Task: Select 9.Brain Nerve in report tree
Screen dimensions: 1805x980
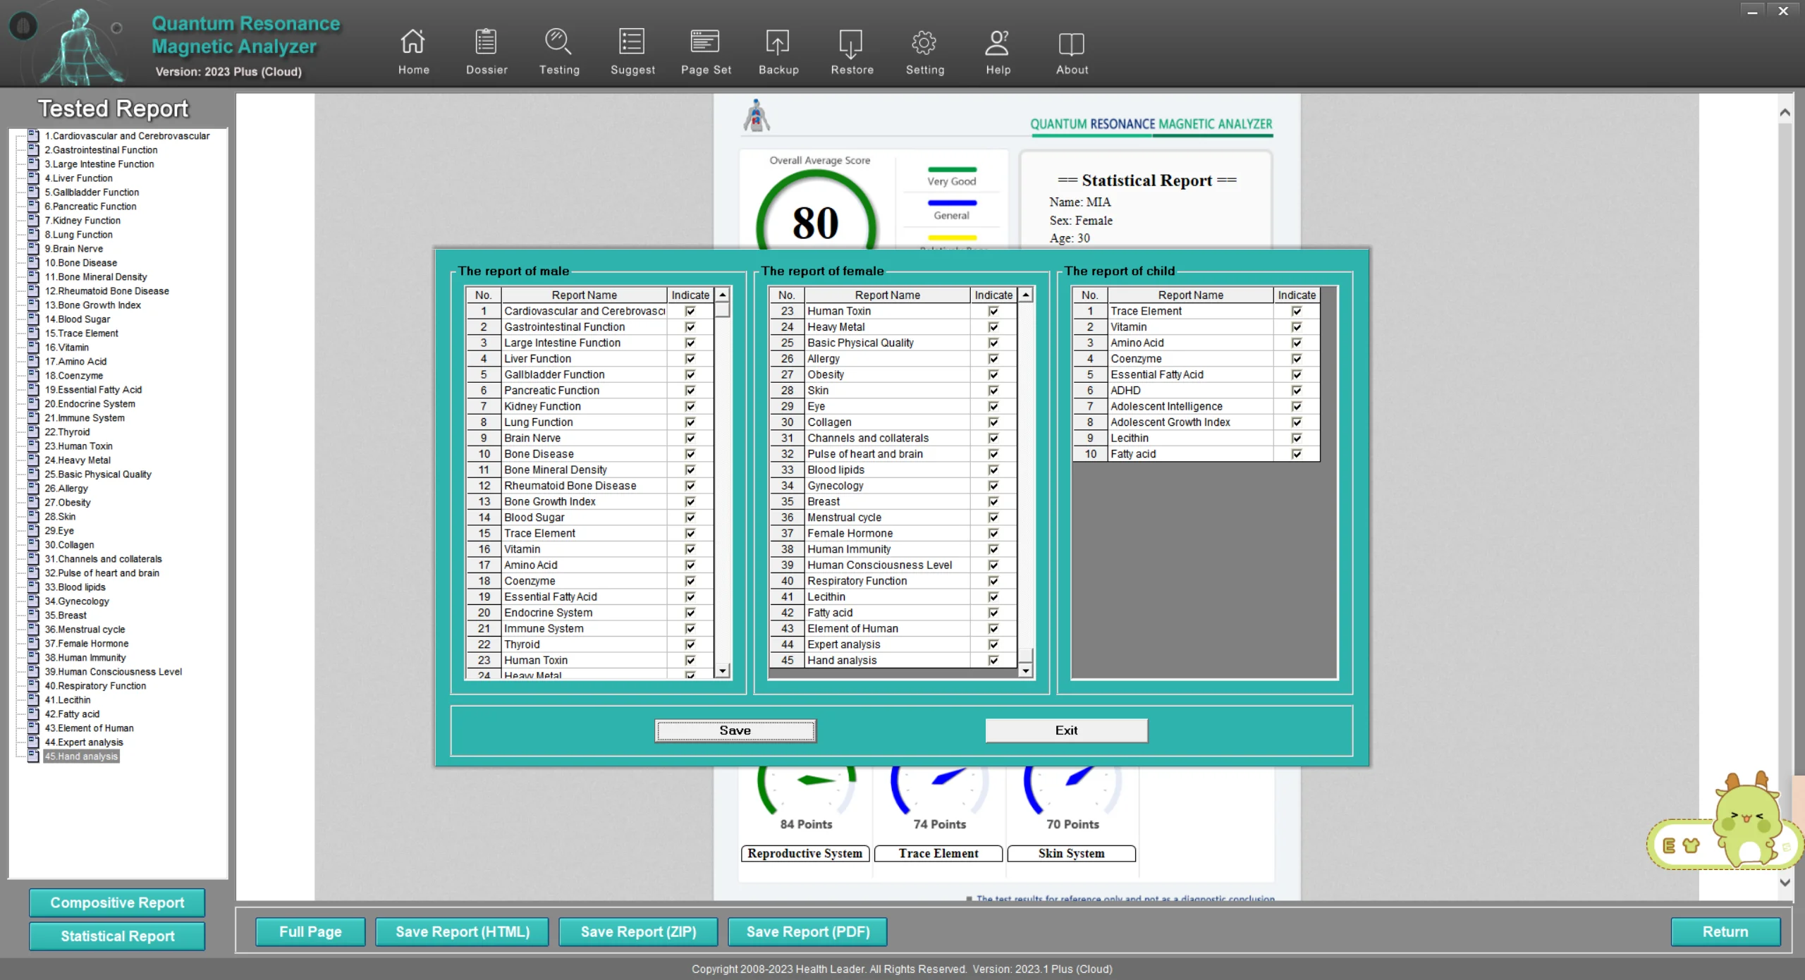Action: pos(73,249)
